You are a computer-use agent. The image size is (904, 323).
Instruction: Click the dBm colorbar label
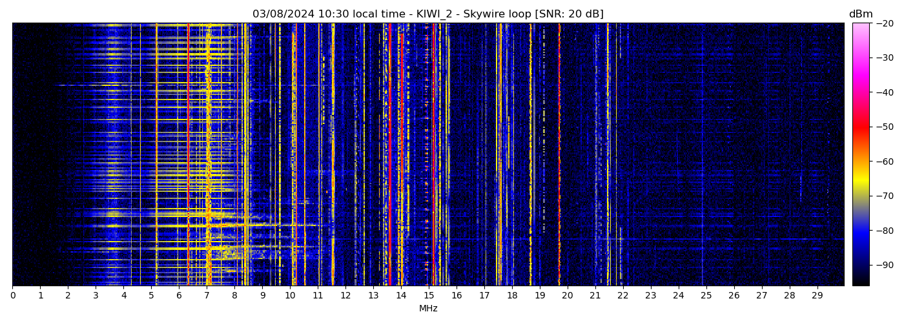860,14
